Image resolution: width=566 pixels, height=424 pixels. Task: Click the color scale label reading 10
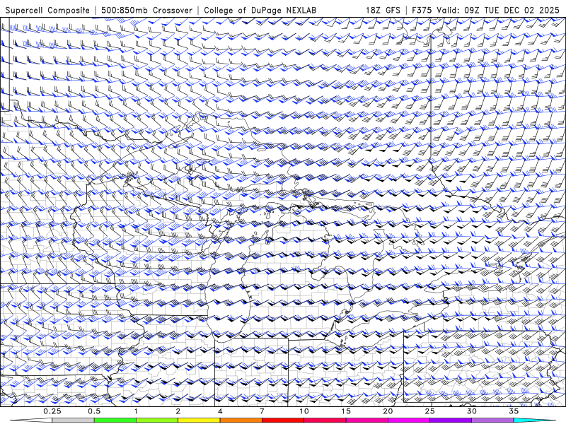[x=304, y=411]
